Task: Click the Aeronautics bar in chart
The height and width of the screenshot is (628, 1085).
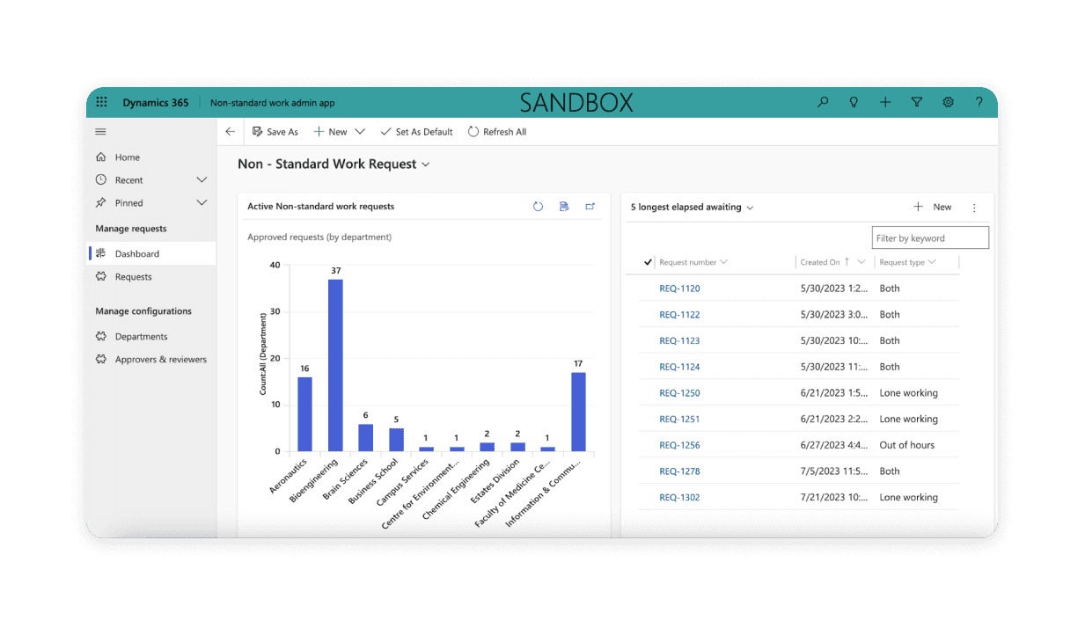Action: pyautogui.click(x=304, y=414)
